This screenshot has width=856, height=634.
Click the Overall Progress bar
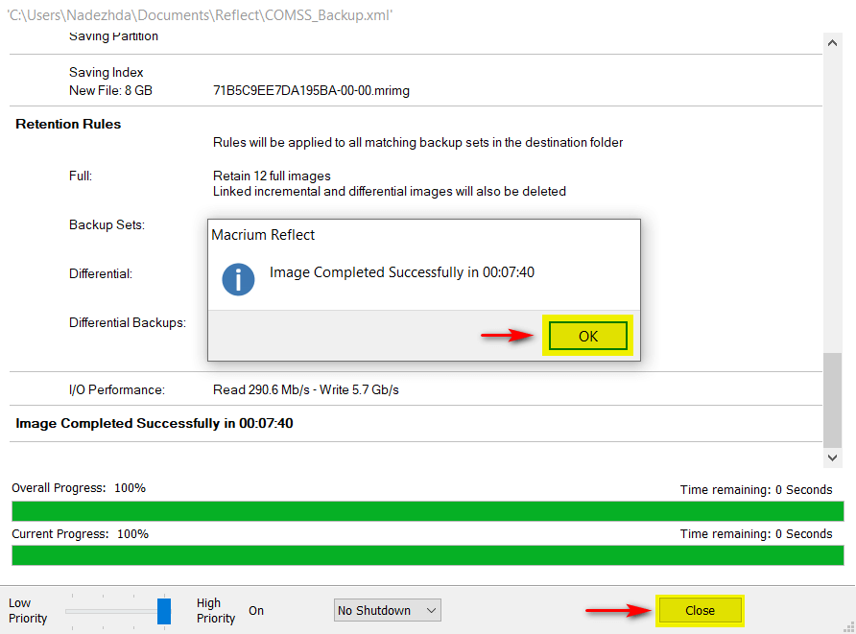428,511
